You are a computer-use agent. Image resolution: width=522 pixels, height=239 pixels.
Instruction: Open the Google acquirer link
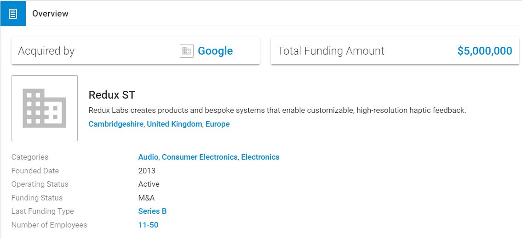point(215,51)
